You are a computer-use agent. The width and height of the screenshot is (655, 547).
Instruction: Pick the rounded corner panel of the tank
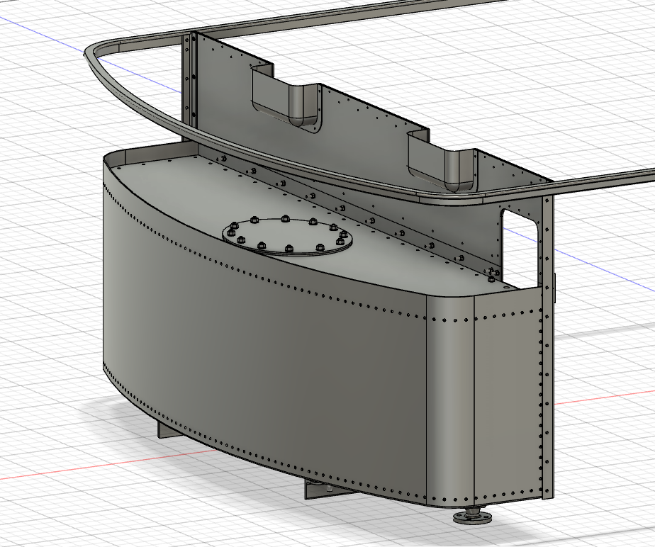450,401
